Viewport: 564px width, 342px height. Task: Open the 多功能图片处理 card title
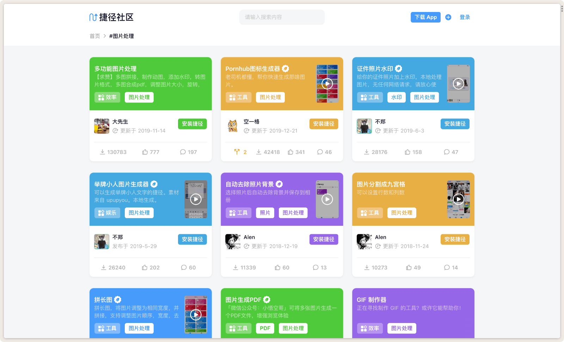point(115,69)
